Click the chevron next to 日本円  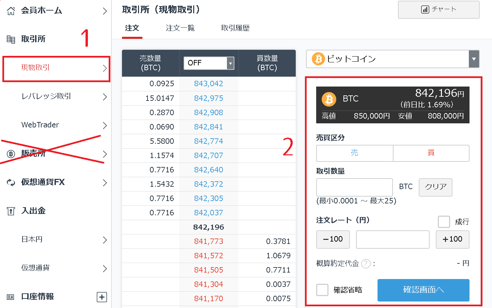point(105,240)
